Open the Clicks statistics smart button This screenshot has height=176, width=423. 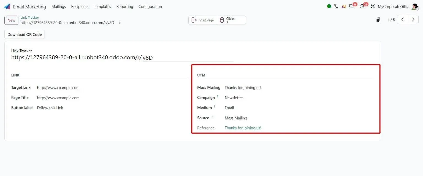[231, 20]
